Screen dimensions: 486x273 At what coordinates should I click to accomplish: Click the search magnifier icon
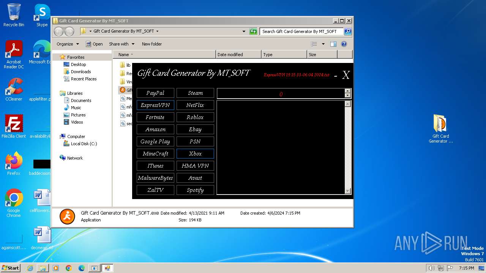tap(347, 31)
